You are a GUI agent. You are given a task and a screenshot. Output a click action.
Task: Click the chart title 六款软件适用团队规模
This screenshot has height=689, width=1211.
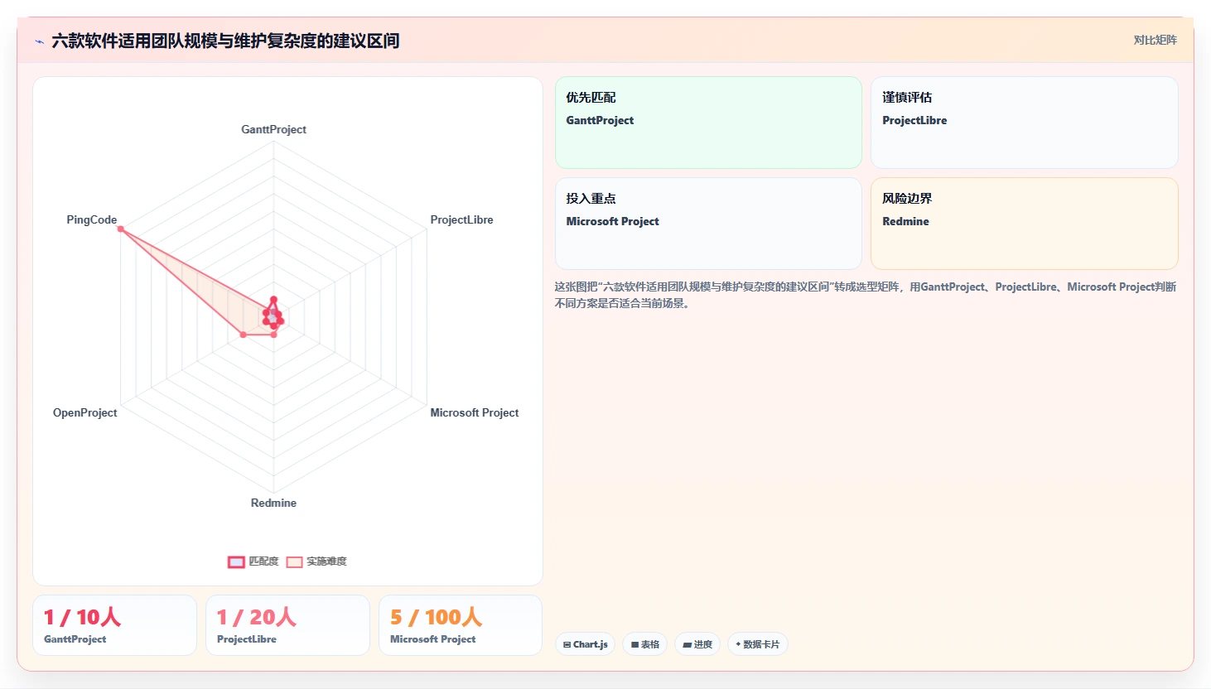[x=225, y=41]
